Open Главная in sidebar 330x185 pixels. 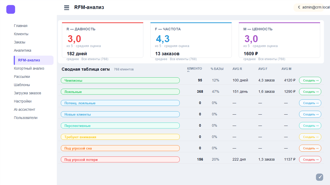[21, 26]
